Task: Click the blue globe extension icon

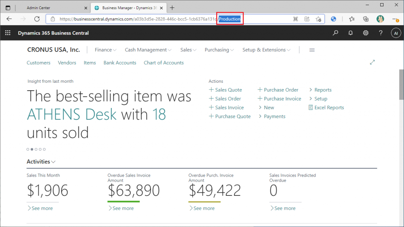Action: tap(333, 19)
